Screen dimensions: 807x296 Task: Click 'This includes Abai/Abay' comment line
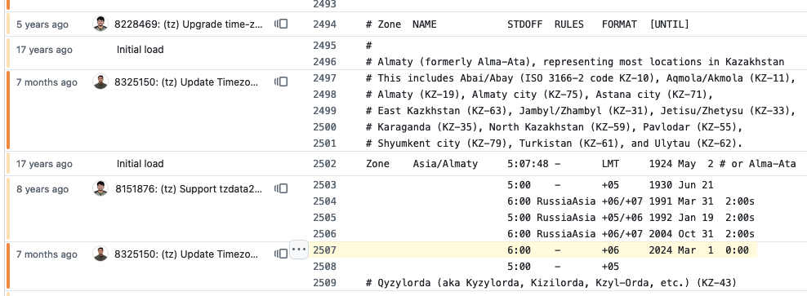tap(581, 78)
